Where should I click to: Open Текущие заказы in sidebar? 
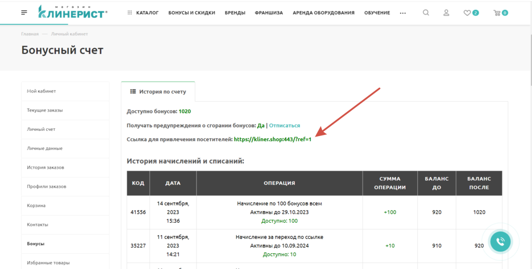pos(65,110)
